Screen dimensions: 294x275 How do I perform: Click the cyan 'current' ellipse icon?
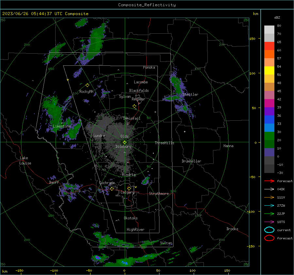coord(269,230)
